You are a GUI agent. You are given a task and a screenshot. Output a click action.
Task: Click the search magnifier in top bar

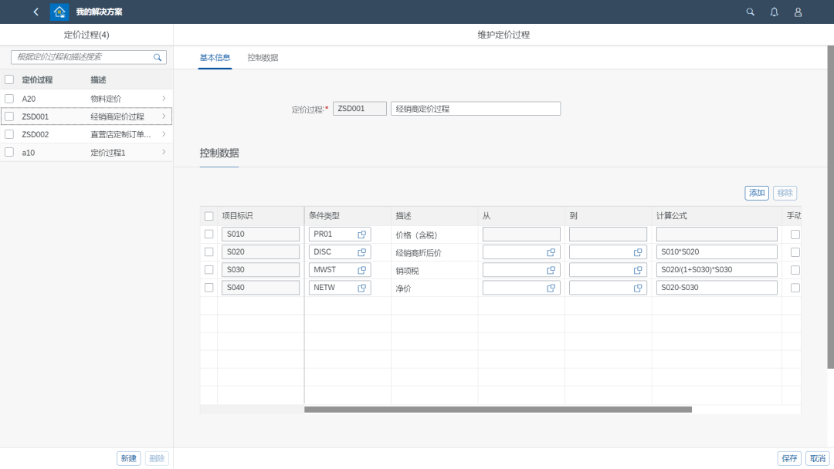click(750, 12)
